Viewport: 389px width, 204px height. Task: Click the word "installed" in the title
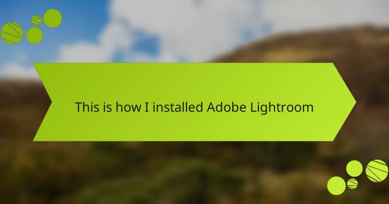coord(178,107)
